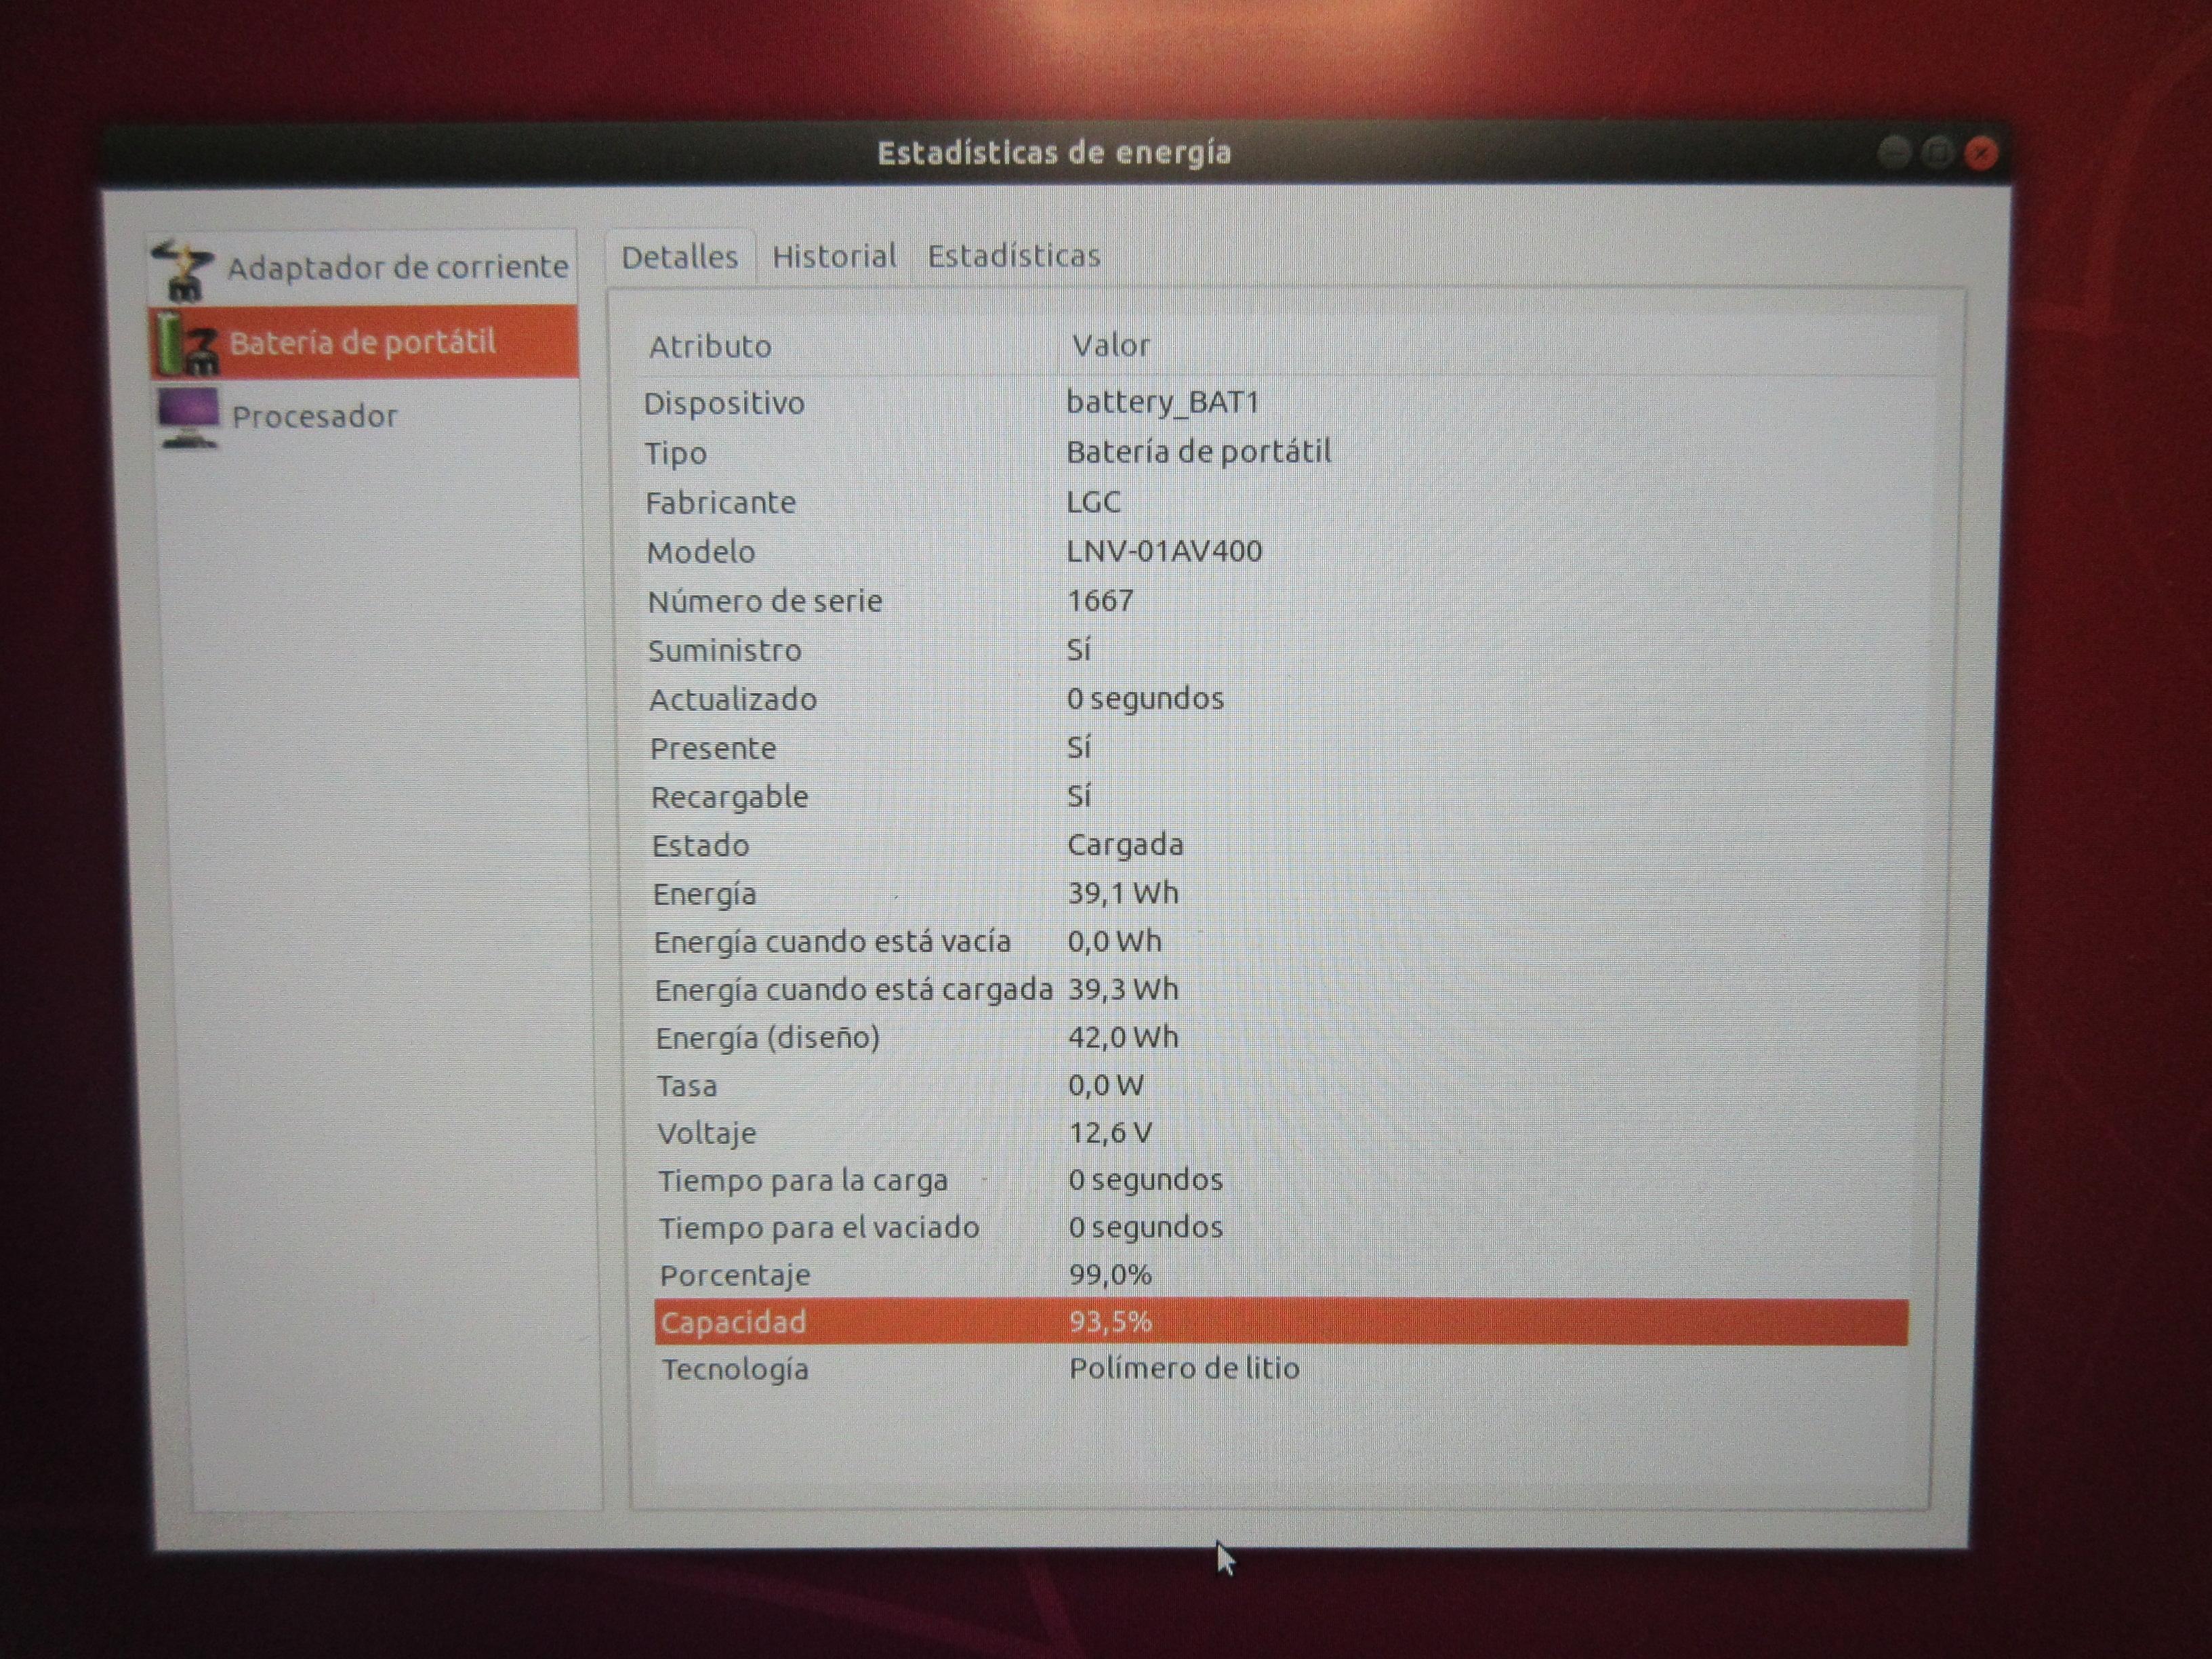Click the Cargada state value
The image size is (2212, 1659).
point(1125,845)
